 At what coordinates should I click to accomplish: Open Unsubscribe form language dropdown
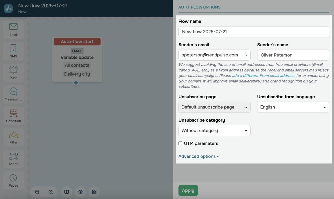(293, 107)
